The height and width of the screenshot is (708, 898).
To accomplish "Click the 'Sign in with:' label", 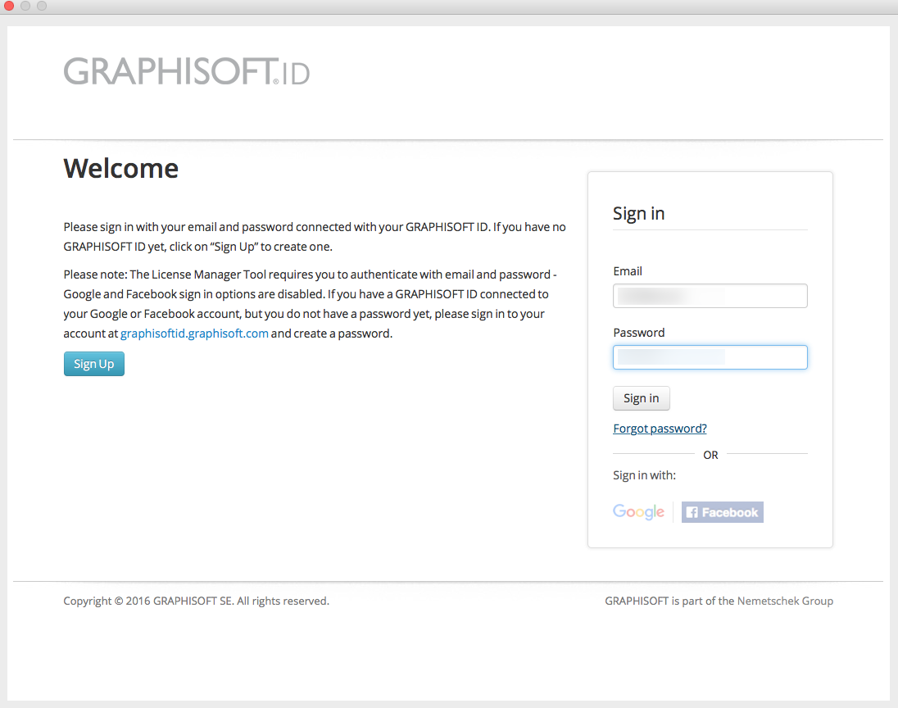I will tap(644, 475).
